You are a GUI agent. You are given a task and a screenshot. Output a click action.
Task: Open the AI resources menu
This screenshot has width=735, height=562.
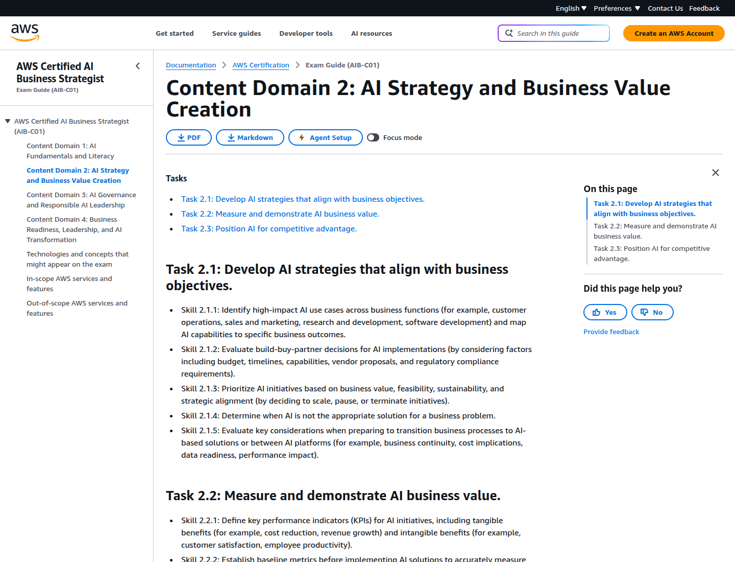coord(372,33)
